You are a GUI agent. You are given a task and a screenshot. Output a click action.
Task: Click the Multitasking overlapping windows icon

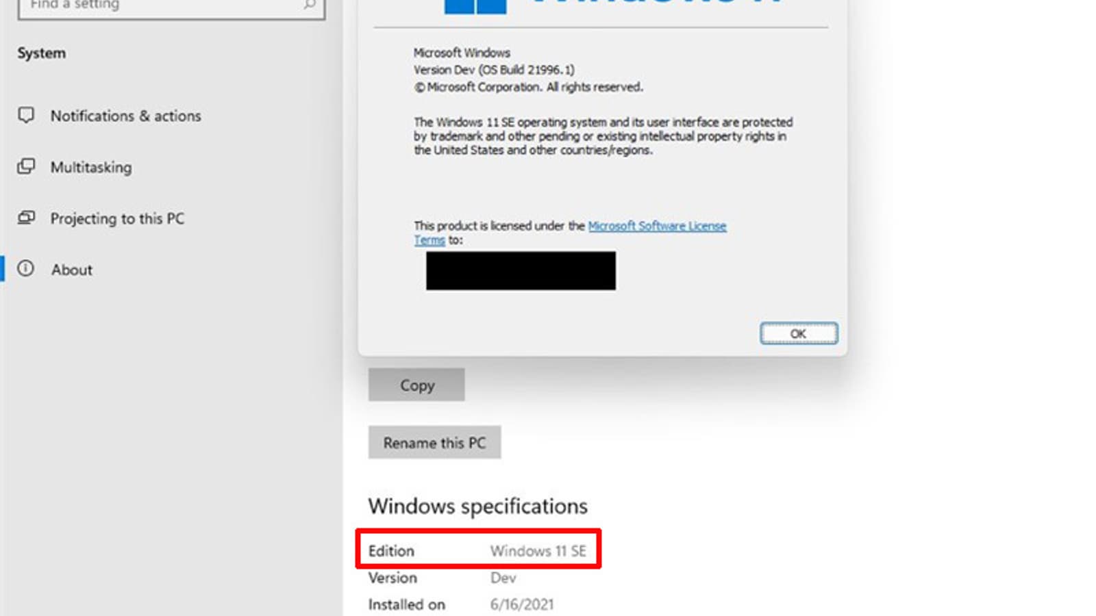[x=26, y=166]
